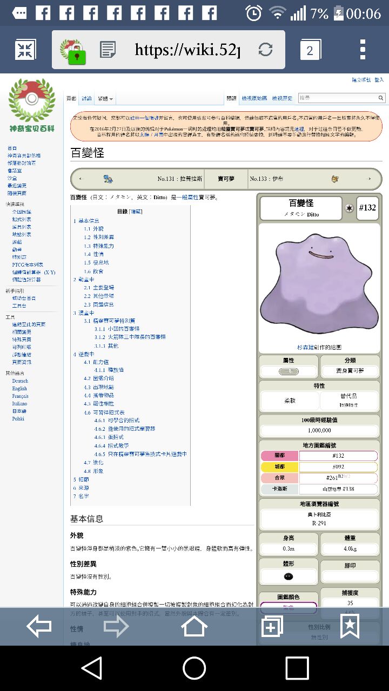Image resolution: width=389 pixels, height=691 pixels.
Task: Click the 杉森建 artist link under artwork
Action: click(306, 347)
